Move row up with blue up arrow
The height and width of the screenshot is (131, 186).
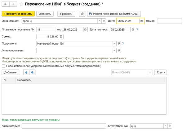pos(26,72)
